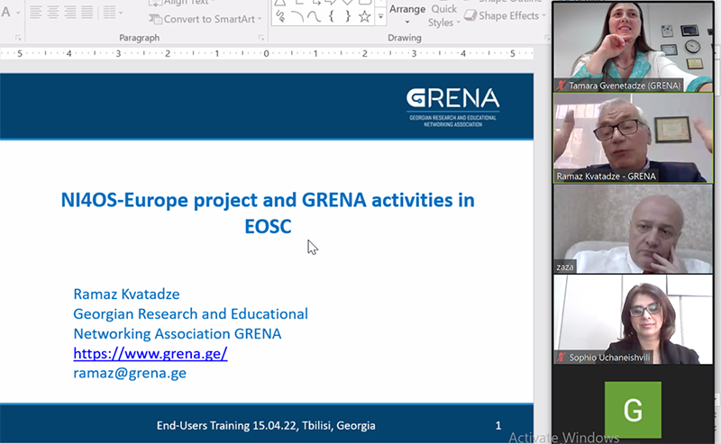The image size is (721, 444).
Task: Click Georgian Research and Educational text line
Action: tap(190, 314)
